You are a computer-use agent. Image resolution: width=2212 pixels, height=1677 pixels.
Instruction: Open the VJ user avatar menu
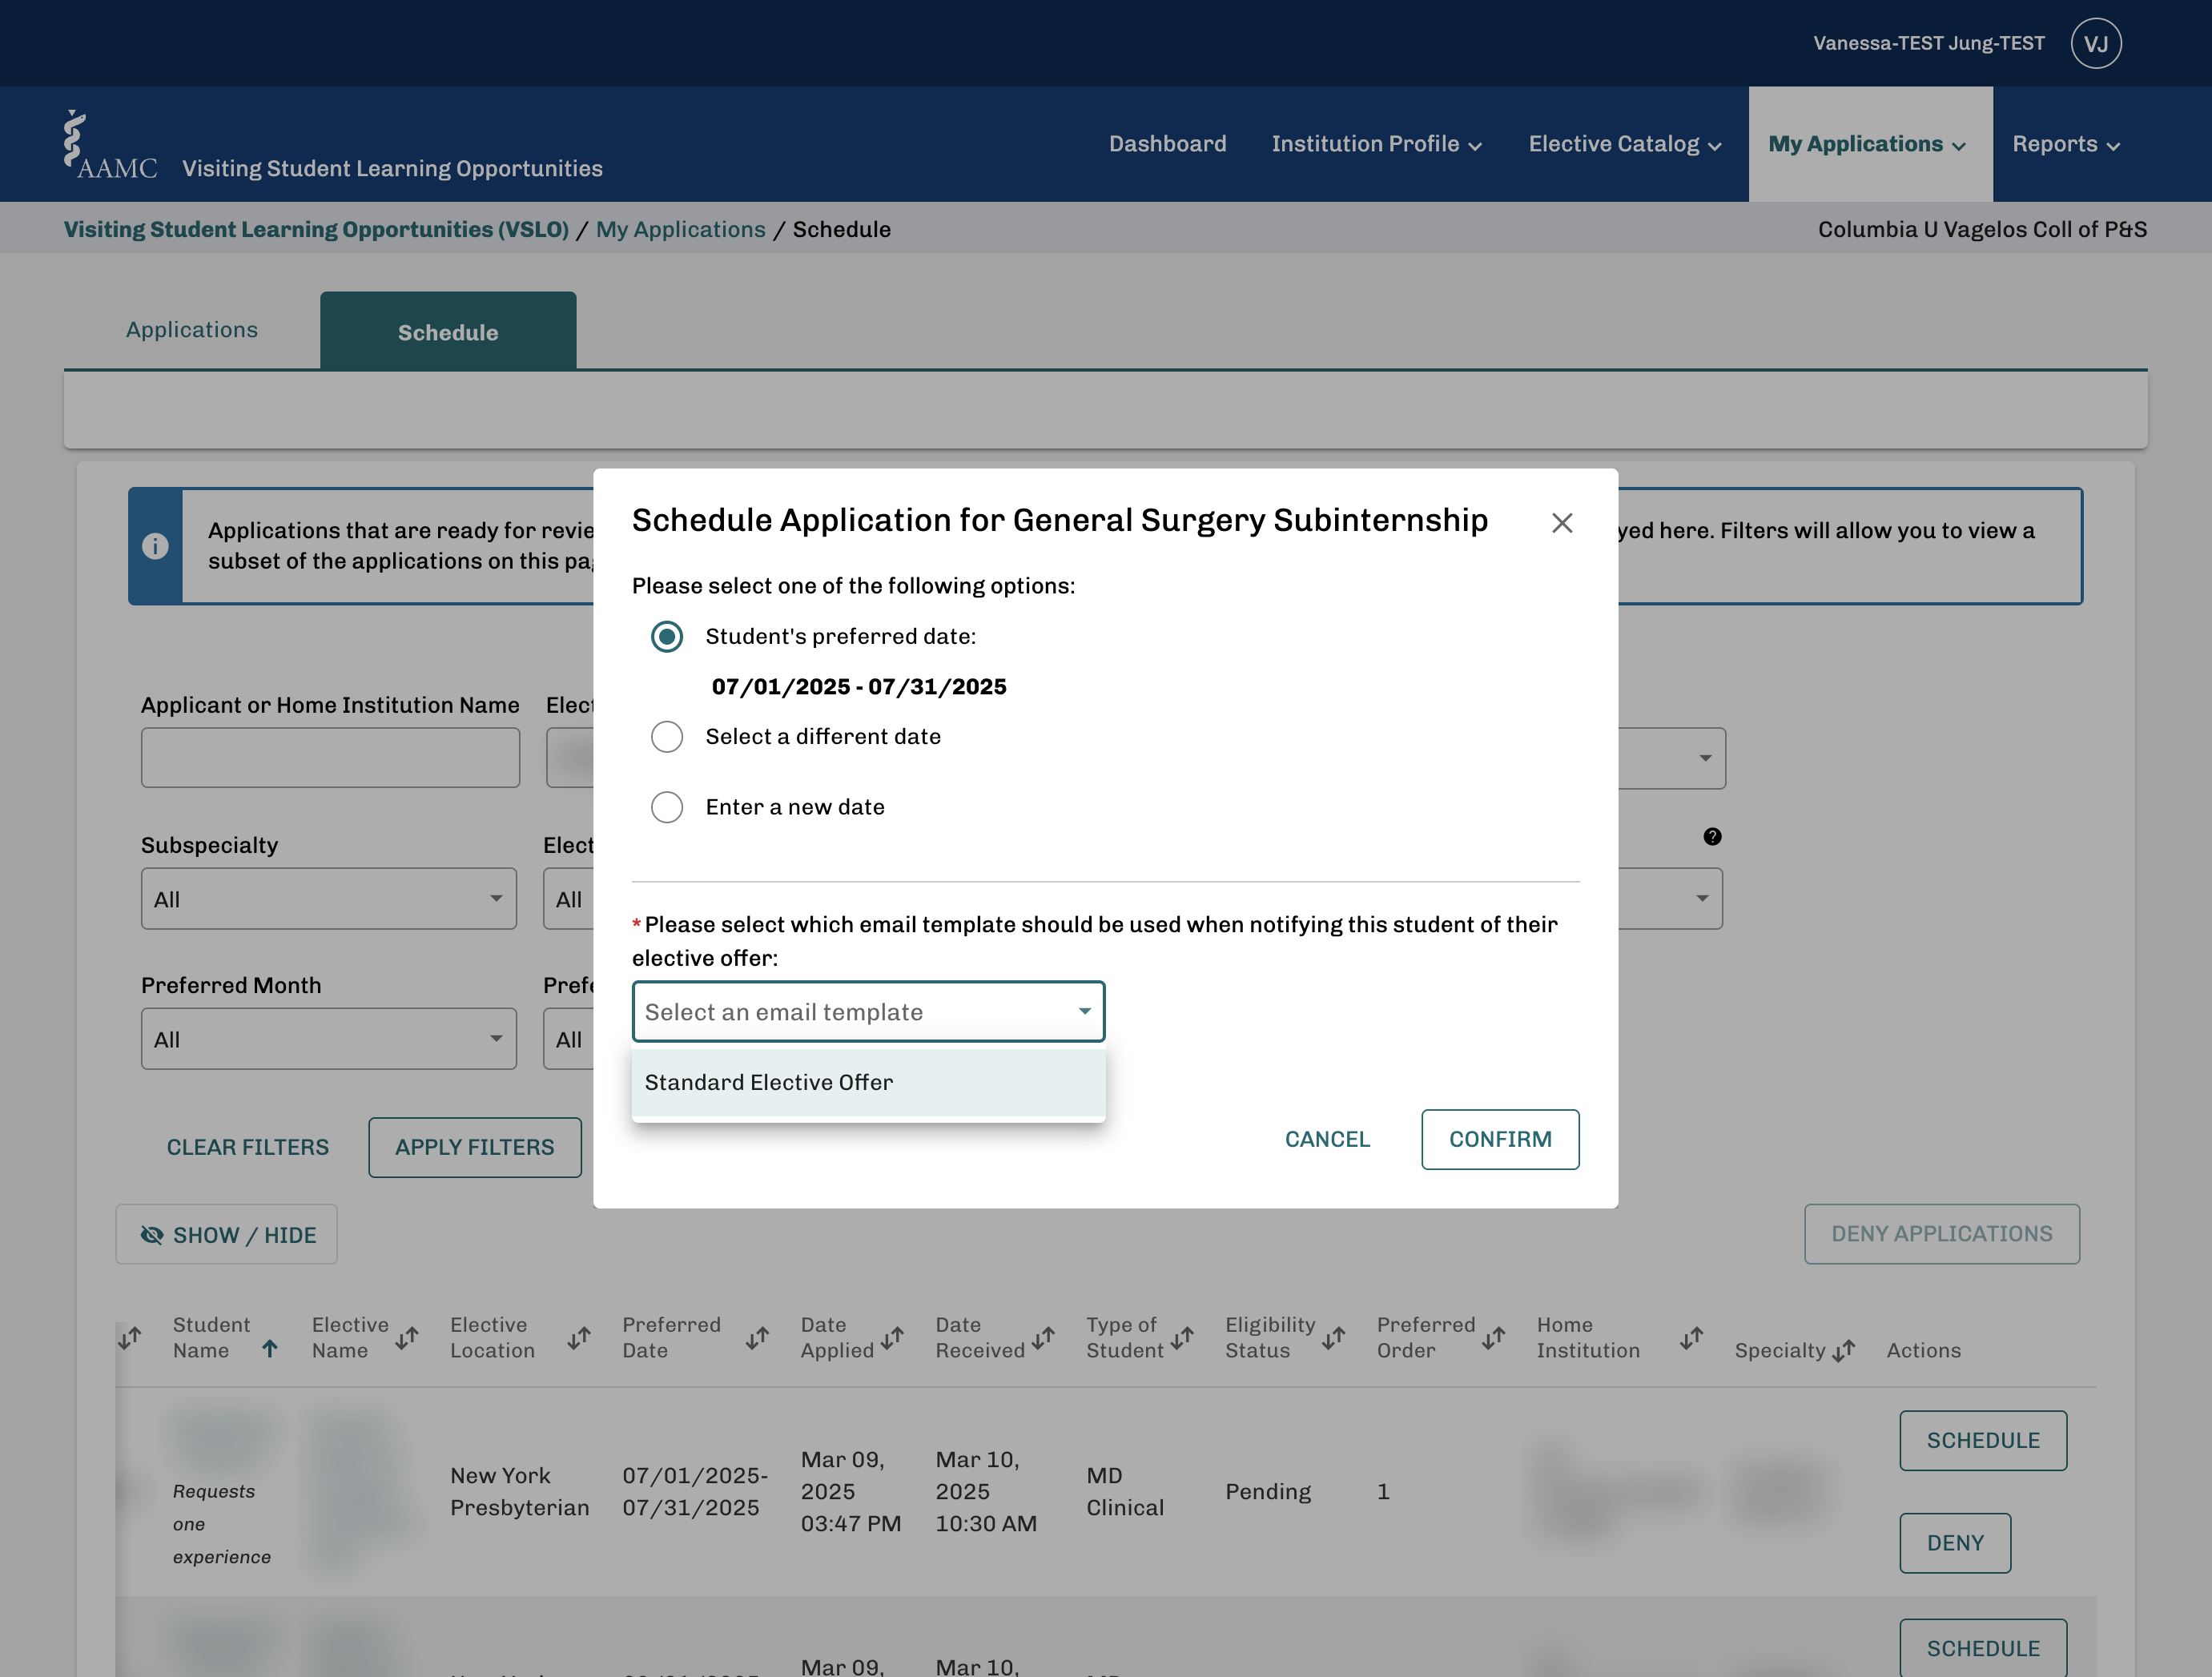pyautogui.click(x=2096, y=43)
